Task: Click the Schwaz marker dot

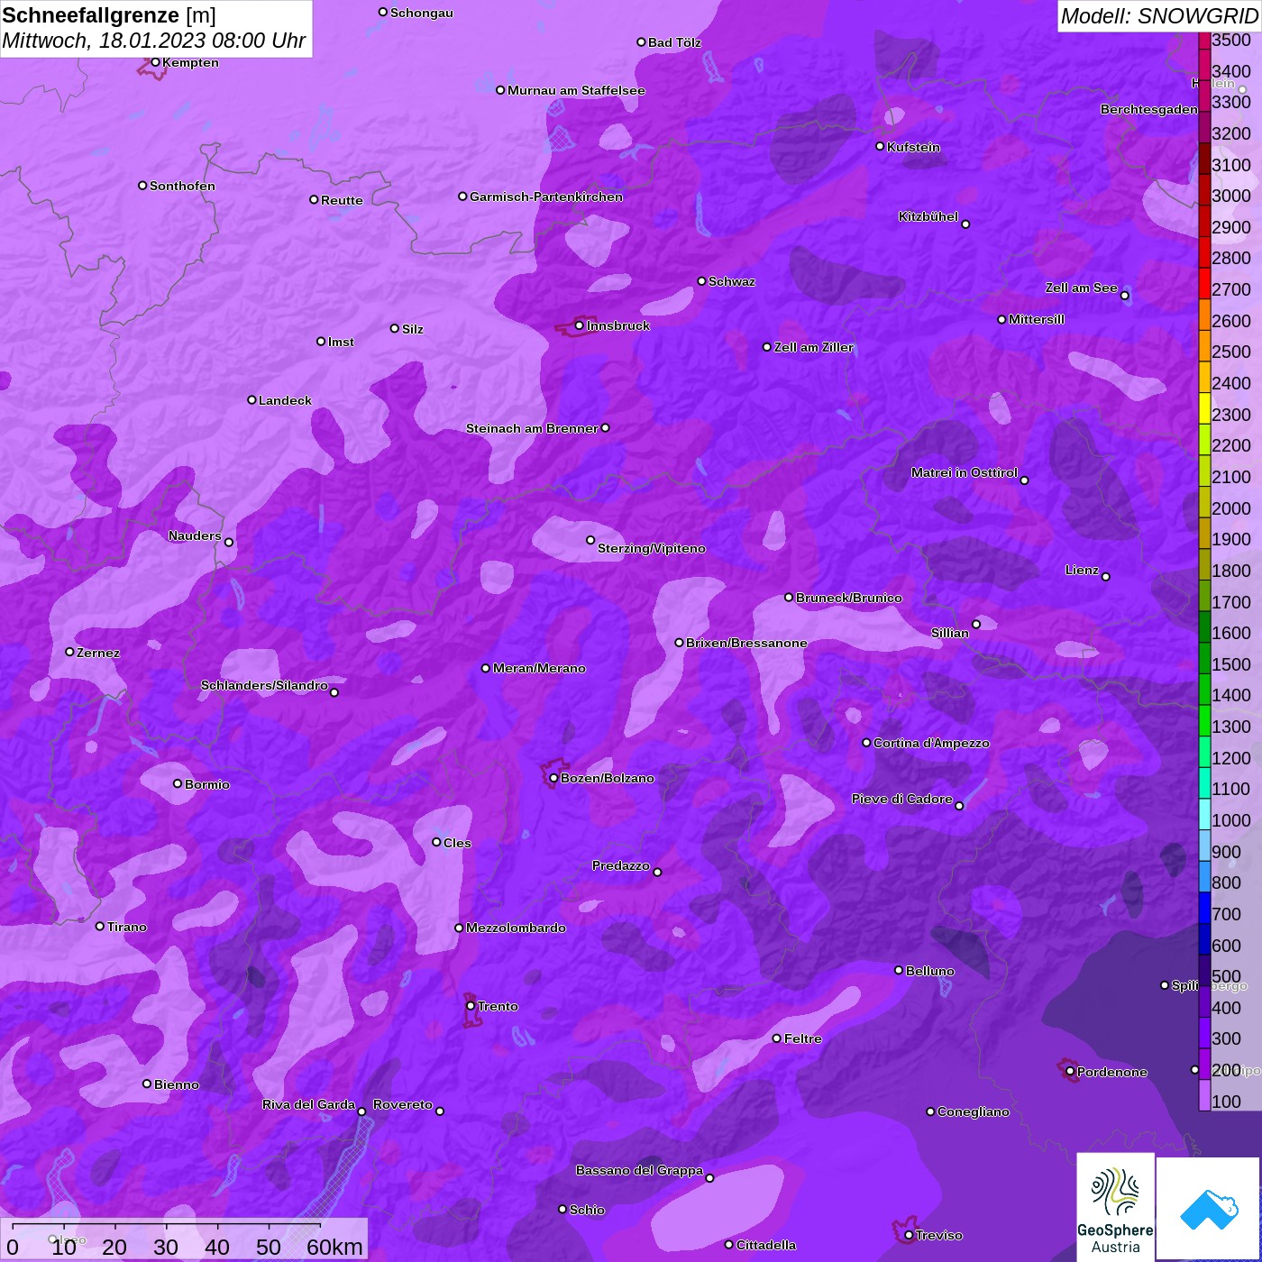Action: [x=701, y=281]
